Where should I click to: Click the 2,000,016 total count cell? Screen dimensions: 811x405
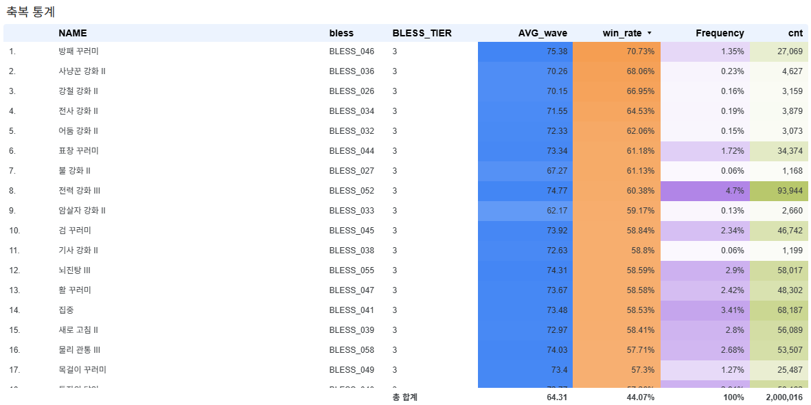783,397
